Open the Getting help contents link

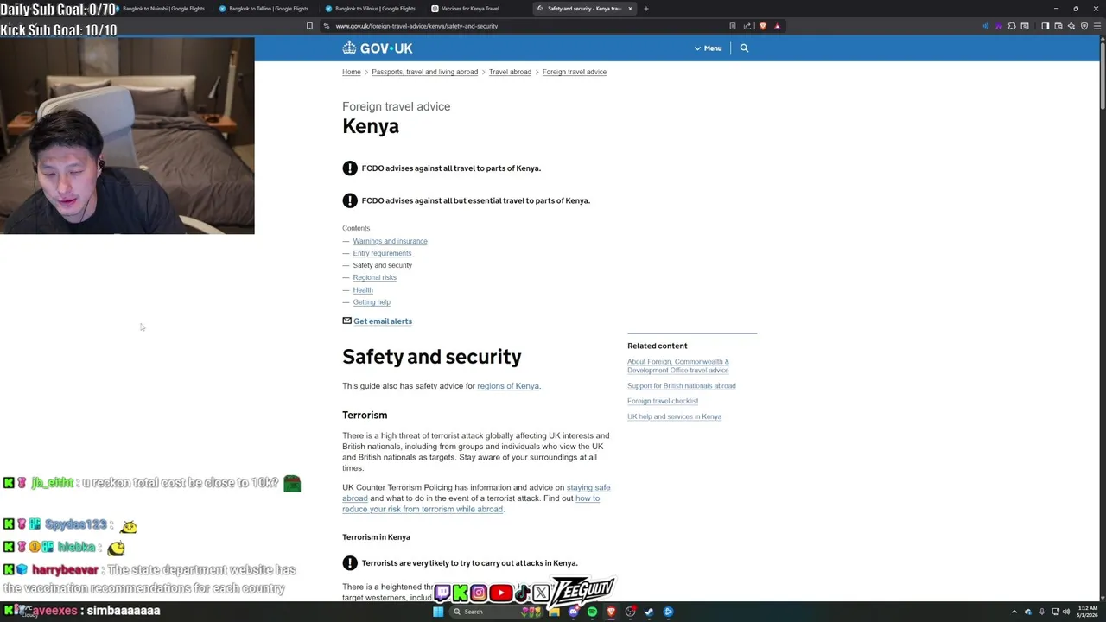(x=372, y=302)
